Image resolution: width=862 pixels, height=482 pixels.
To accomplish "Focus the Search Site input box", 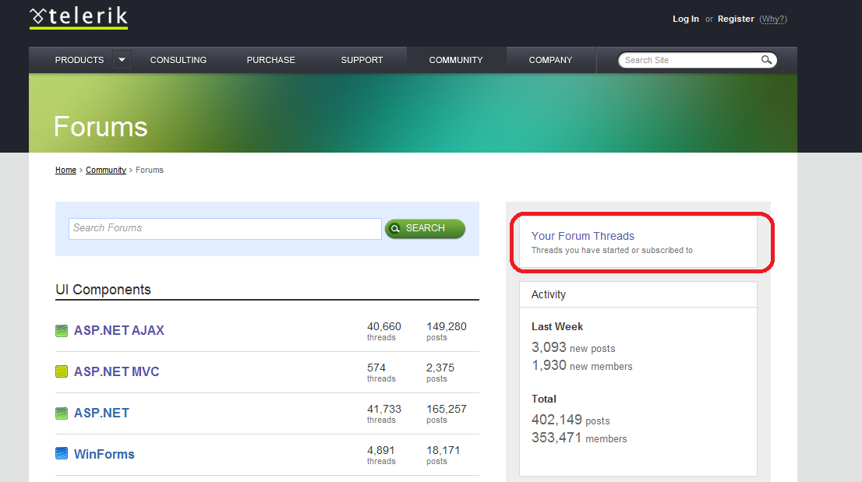I will coord(690,60).
